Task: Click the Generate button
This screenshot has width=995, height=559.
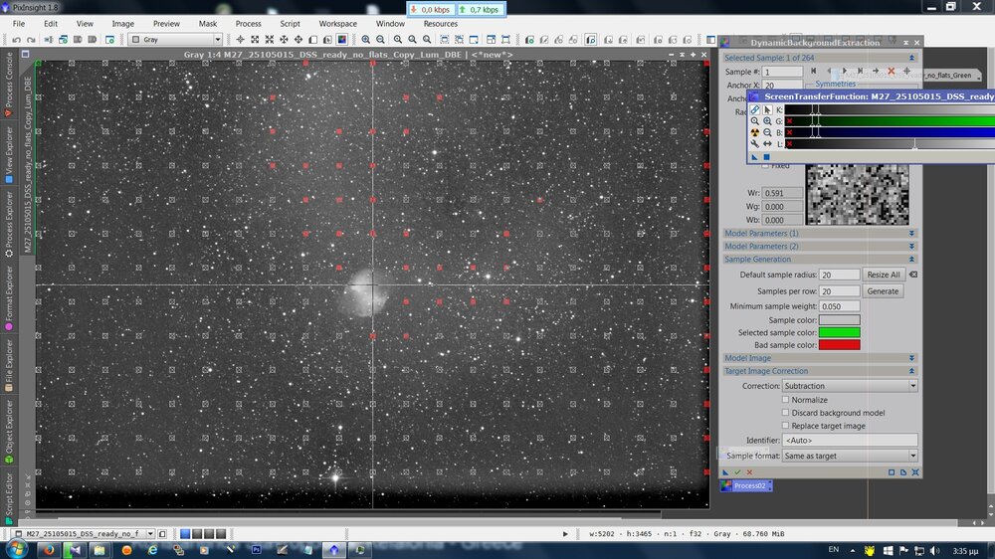Action: click(x=883, y=291)
